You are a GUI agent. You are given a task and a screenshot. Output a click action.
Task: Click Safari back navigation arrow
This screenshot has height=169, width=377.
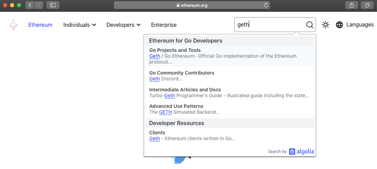[30, 5]
